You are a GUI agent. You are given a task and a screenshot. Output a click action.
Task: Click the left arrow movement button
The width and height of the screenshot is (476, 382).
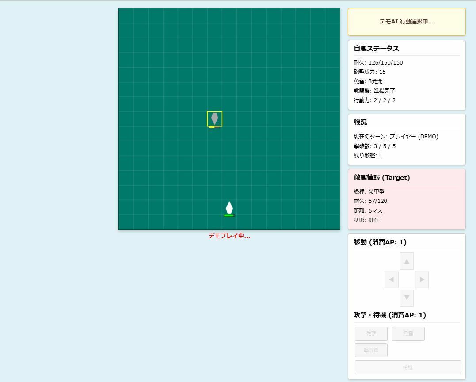(x=391, y=279)
